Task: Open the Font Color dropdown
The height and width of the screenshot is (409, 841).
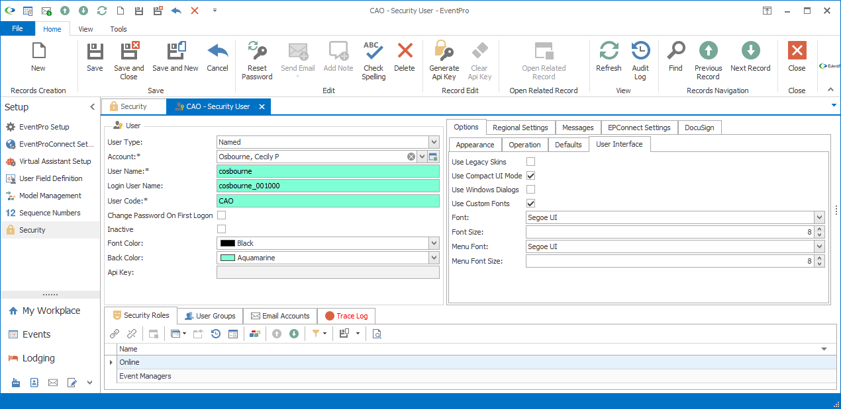Action: tap(434, 243)
